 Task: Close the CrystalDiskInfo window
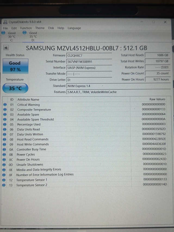pos(165,22)
